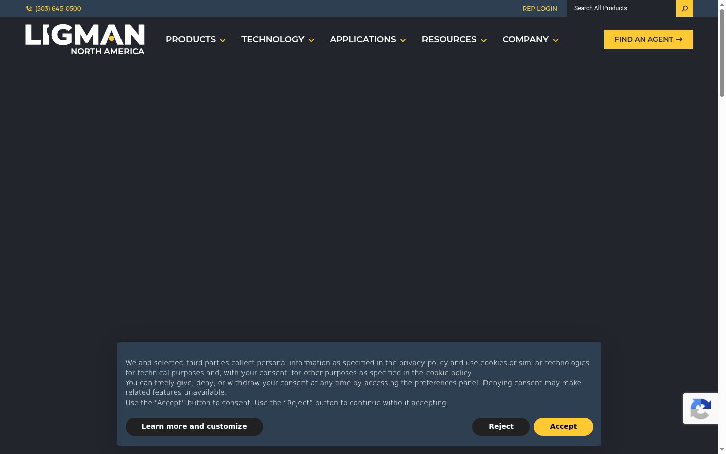Open the REP LOGIN link
The height and width of the screenshot is (454, 726).
pos(539,9)
